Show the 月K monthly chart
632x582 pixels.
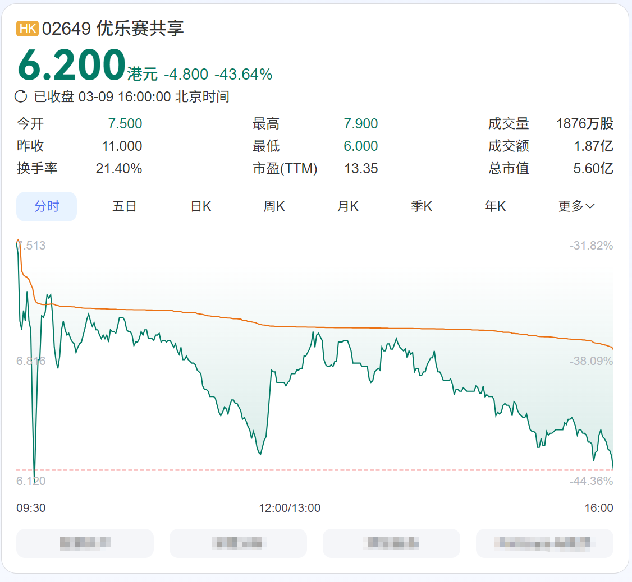pos(347,206)
